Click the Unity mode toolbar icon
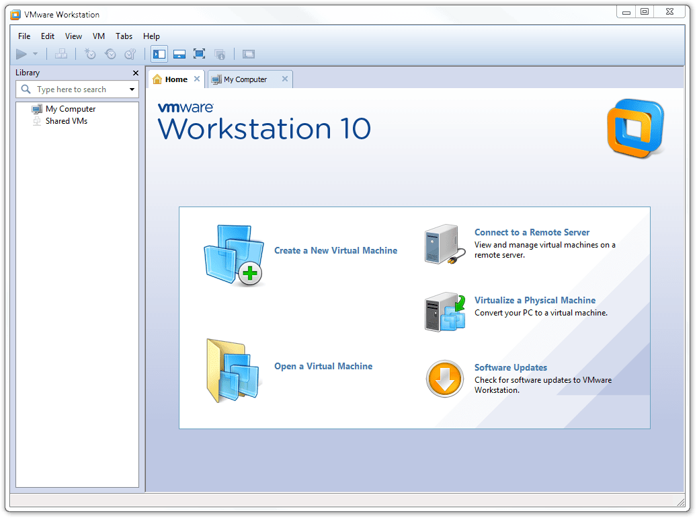This screenshot has height=518, width=697. pos(220,54)
